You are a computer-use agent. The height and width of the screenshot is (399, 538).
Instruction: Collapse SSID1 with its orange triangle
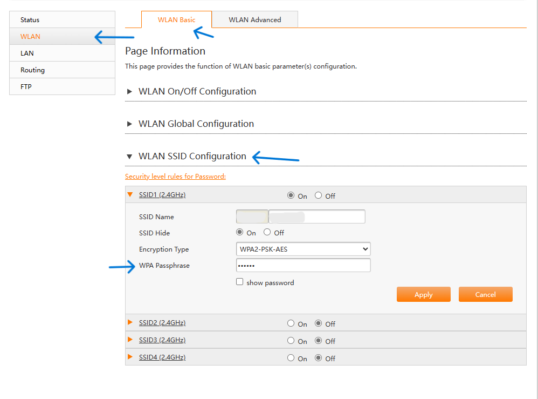point(130,195)
